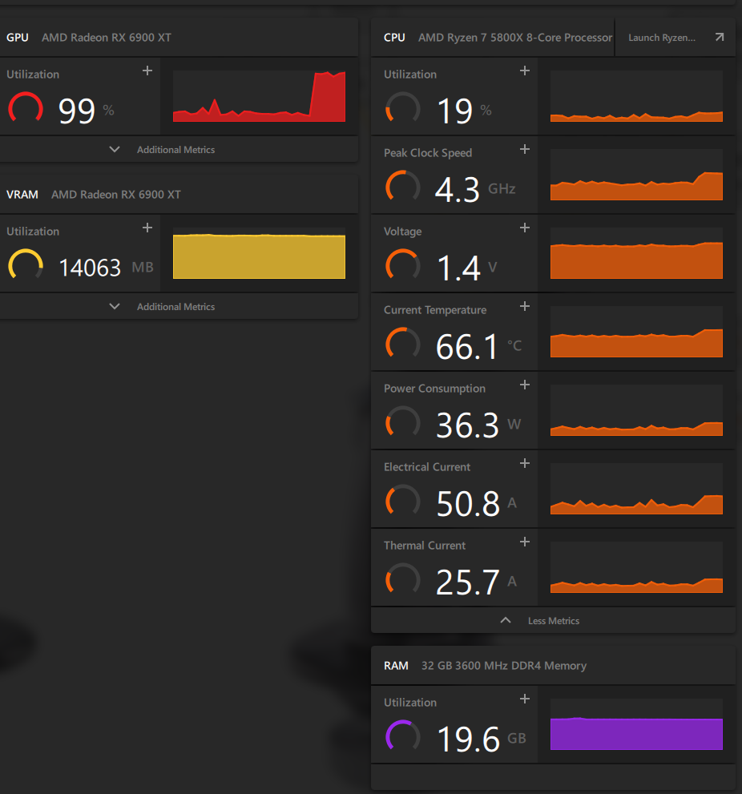Add Electrical Current metric via plus icon
The width and height of the screenshot is (742, 794).
tap(525, 463)
